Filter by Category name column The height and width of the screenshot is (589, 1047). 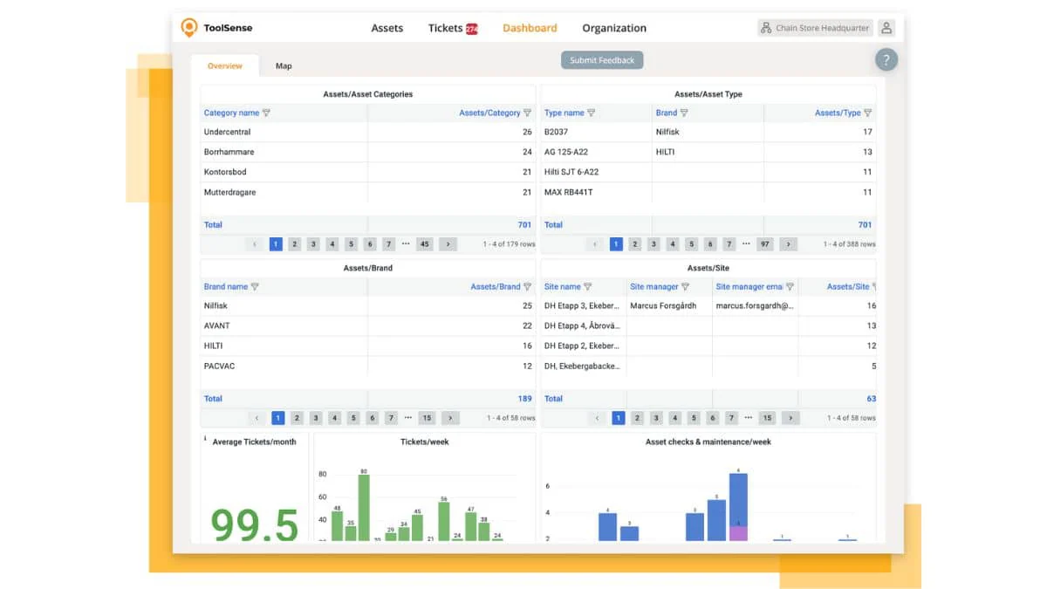[266, 113]
